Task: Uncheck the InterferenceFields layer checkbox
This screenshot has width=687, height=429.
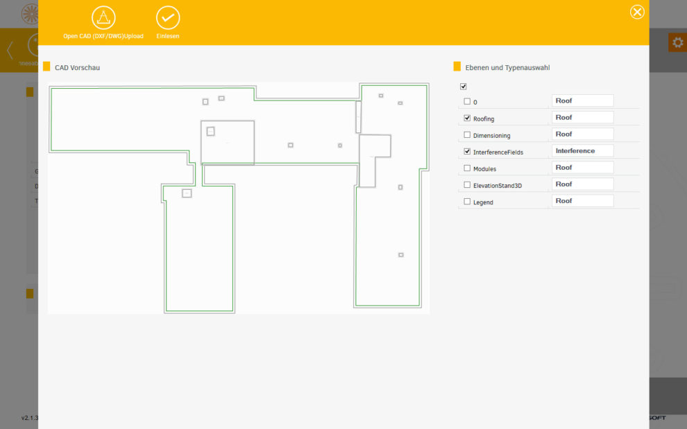Action: (467, 151)
